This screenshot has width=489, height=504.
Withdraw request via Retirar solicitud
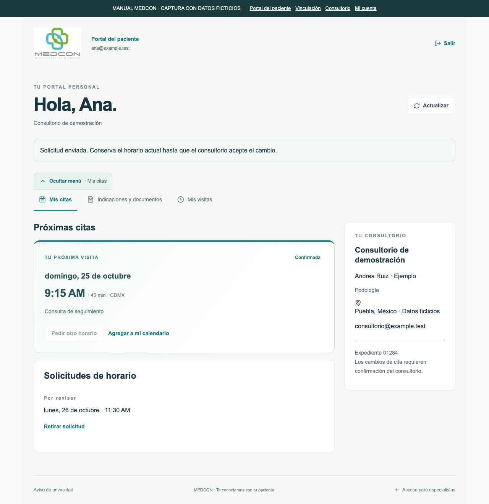[64, 426]
